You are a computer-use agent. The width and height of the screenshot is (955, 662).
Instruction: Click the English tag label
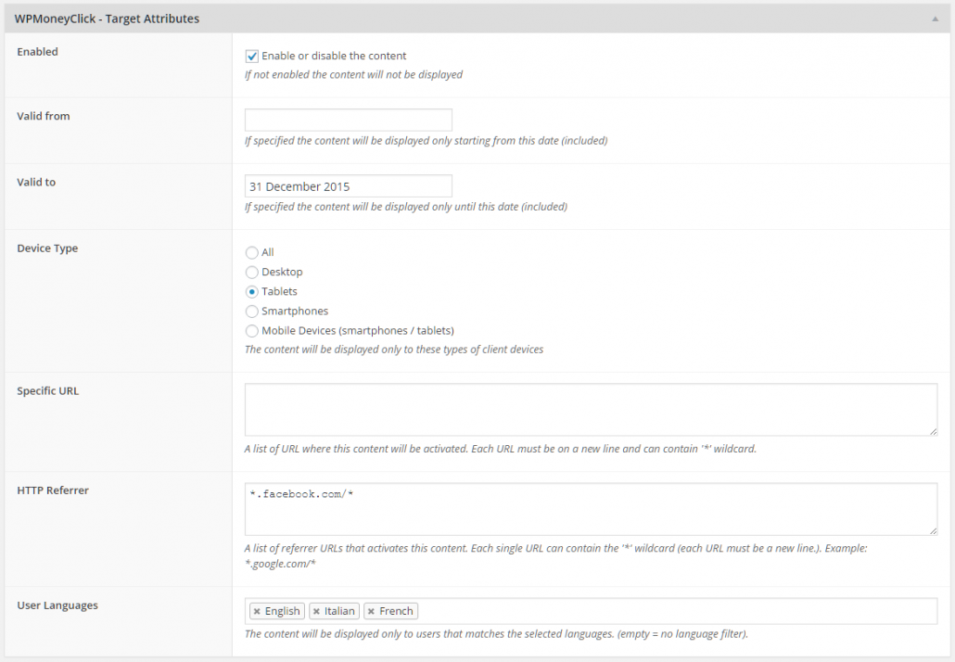[283, 611]
